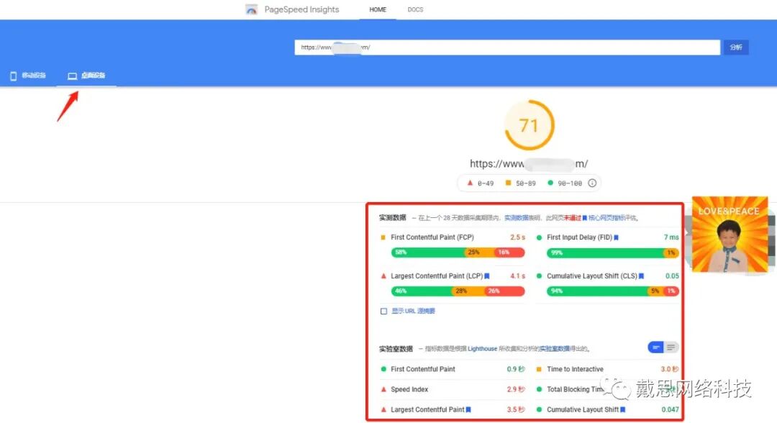Screen dimensions: 777x423
Task: Click the green circle 90-100 legend icon
Action: 550,183
